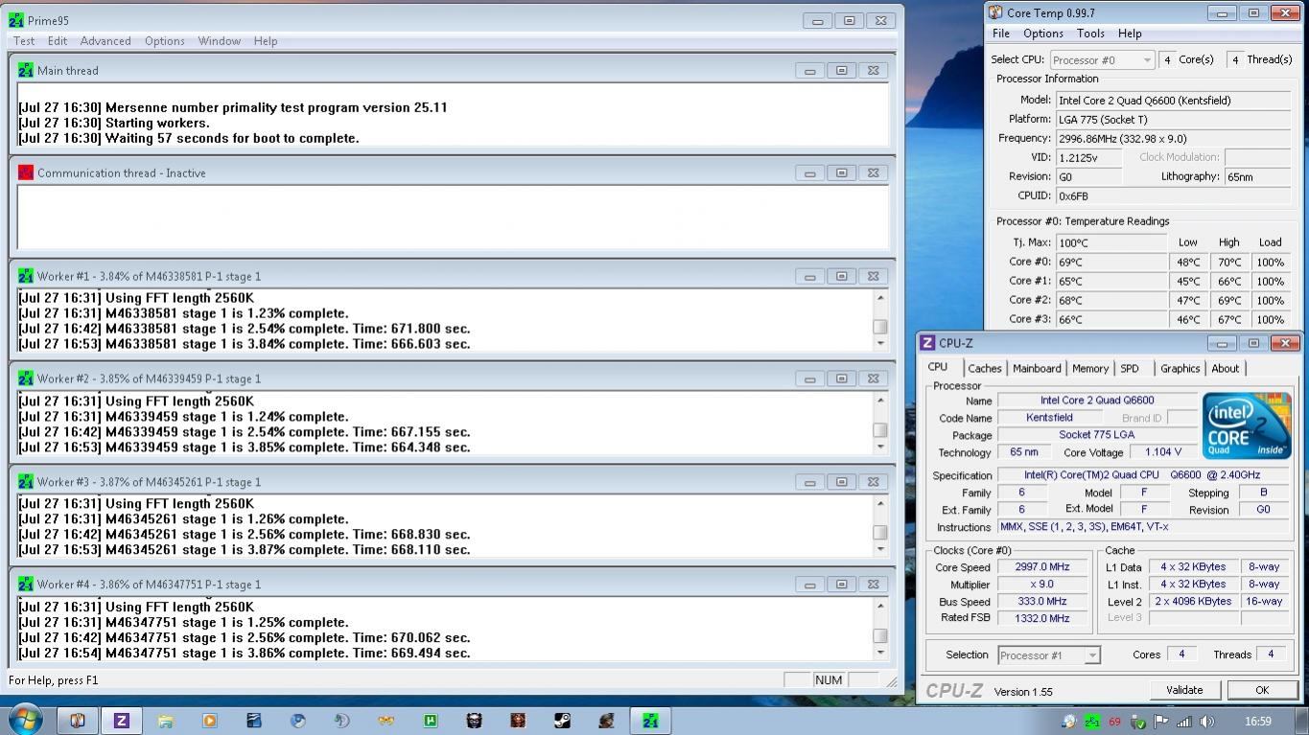The image size is (1309, 735).
Task: Click the green Prime95 tray icon
Action: click(1092, 722)
